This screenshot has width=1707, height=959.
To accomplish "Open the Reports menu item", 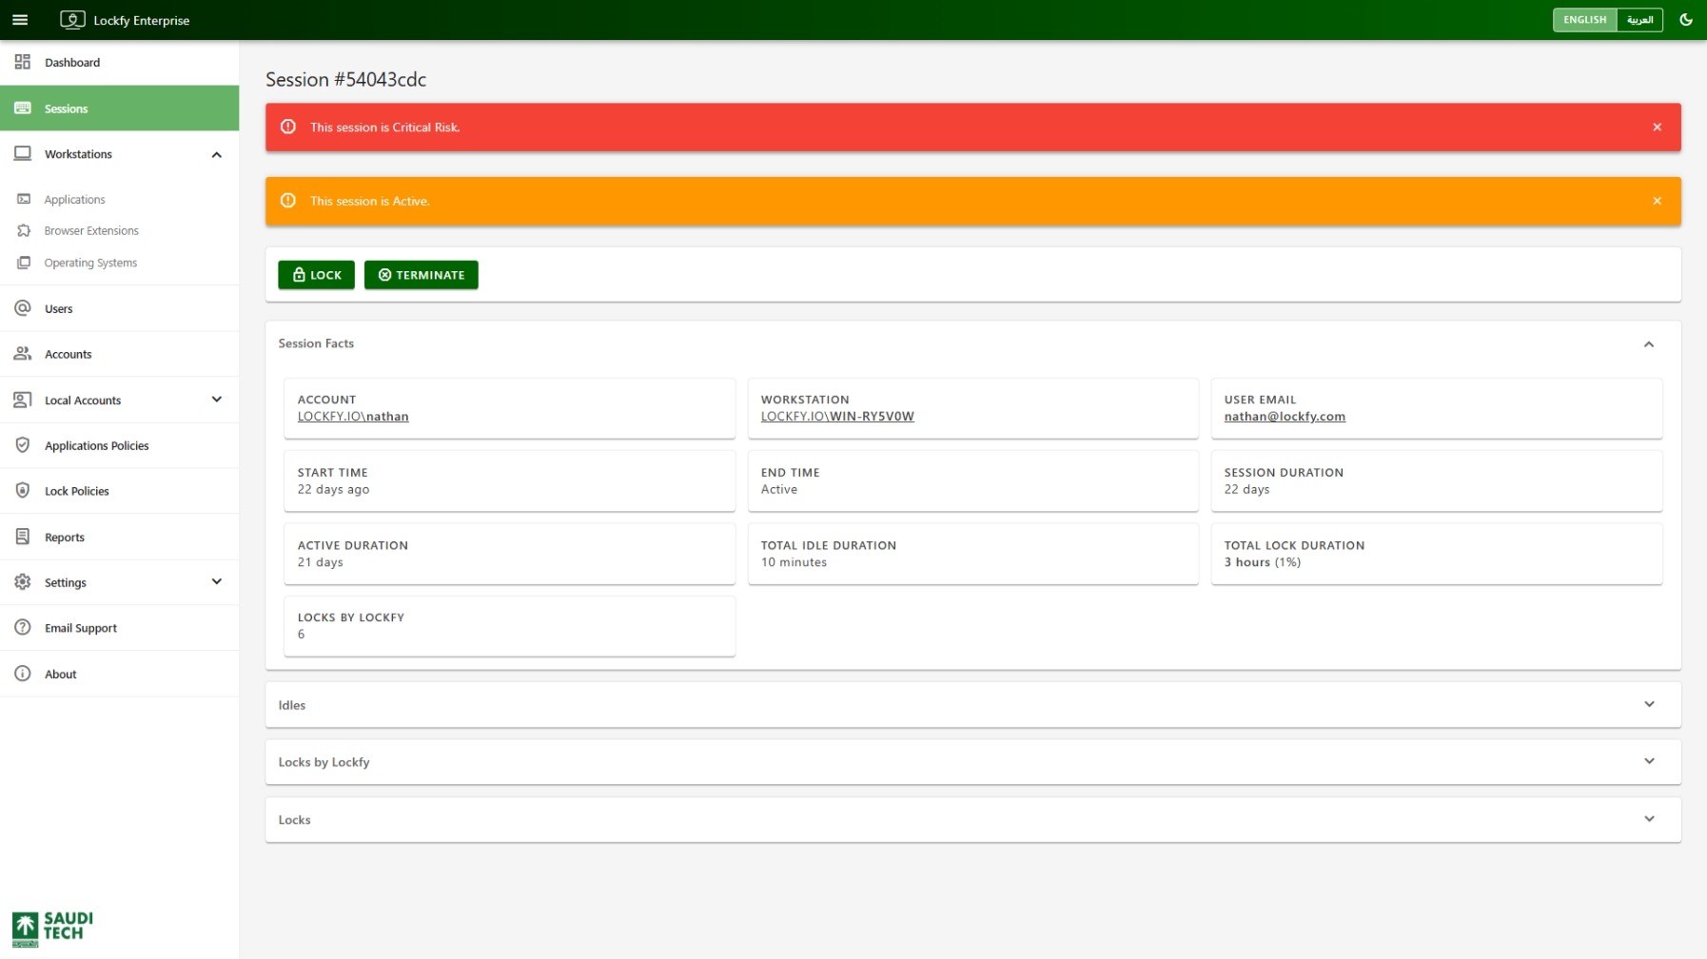I will pos(119,537).
